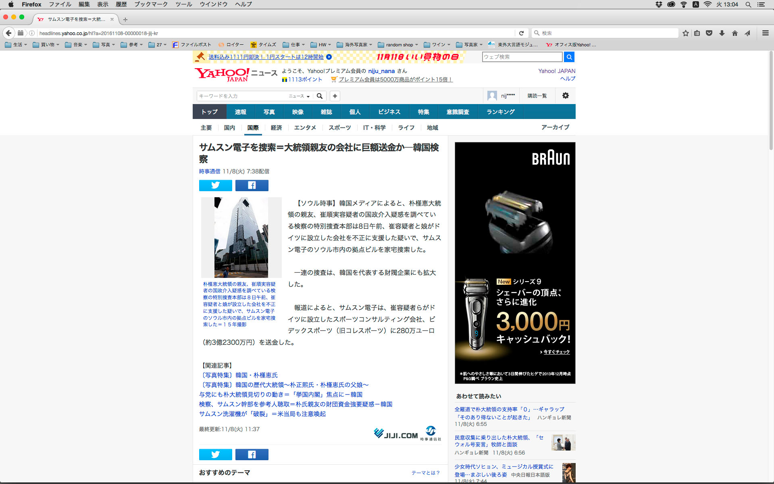Select the 経済 news category
The width and height of the screenshot is (774, 484).
click(x=276, y=127)
